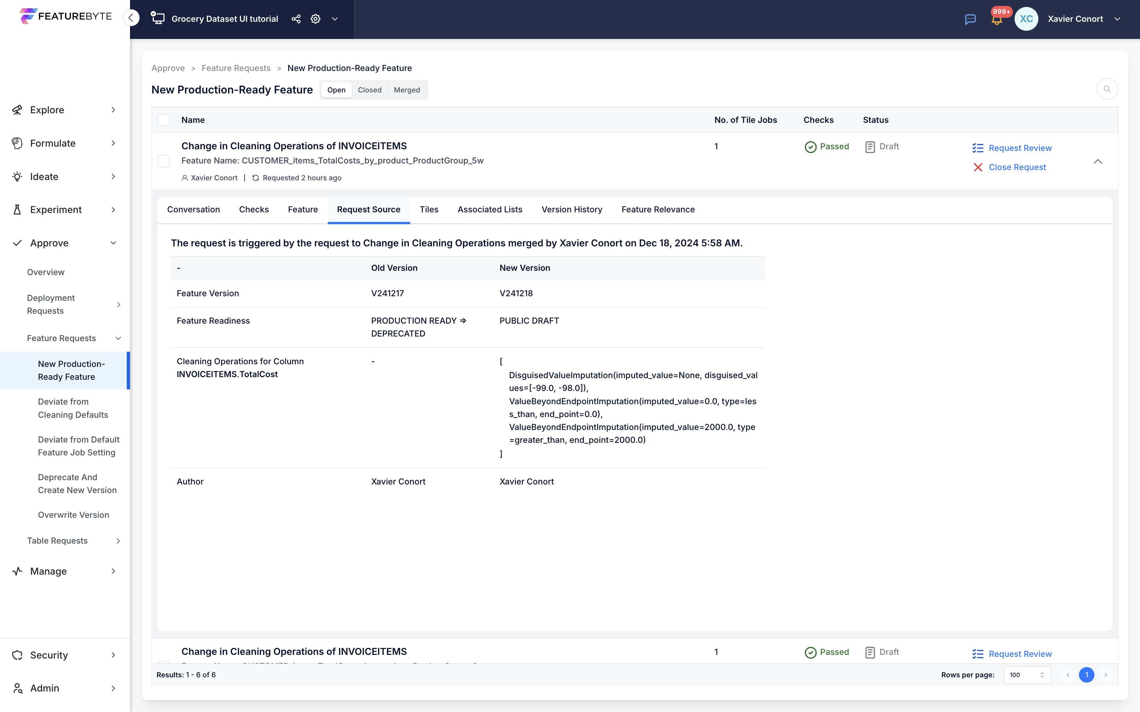Image resolution: width=1140 pixels, height=712 pixels.
Task: Click the search magnifier icon
Action: tap(1107, 89)
